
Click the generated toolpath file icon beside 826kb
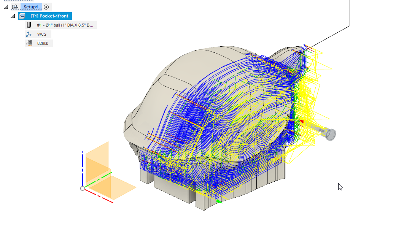point(29,43)
